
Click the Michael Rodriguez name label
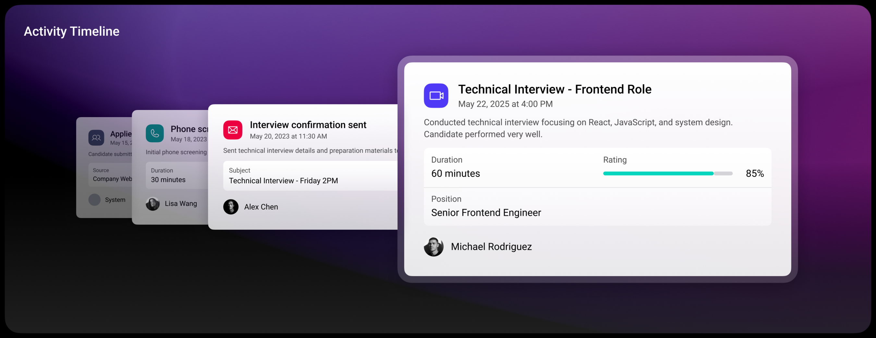coord(491,247)
